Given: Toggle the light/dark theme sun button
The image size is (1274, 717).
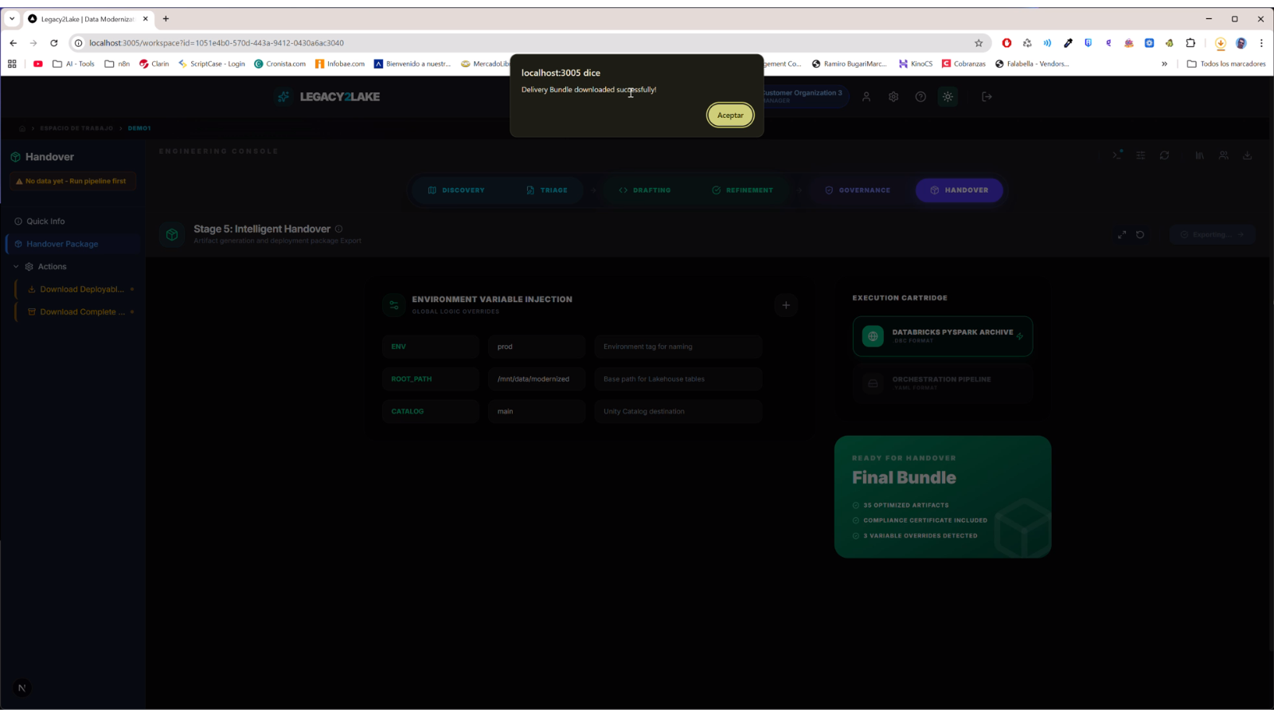Looking at the screenshot, I should pyautogui.click(x=948, y=96).
